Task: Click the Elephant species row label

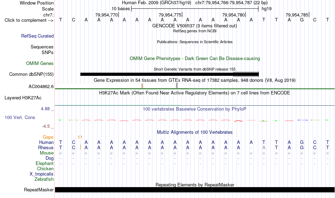Action: click(45, 163)
